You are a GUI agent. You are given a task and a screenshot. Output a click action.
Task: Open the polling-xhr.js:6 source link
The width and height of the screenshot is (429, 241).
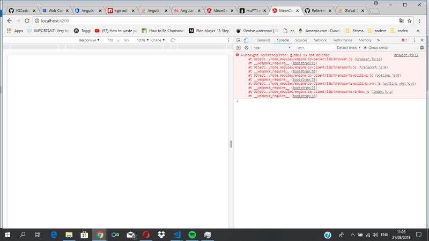399,84
